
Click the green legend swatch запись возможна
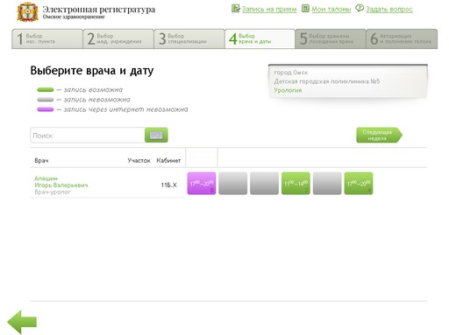tap(46, 90)
